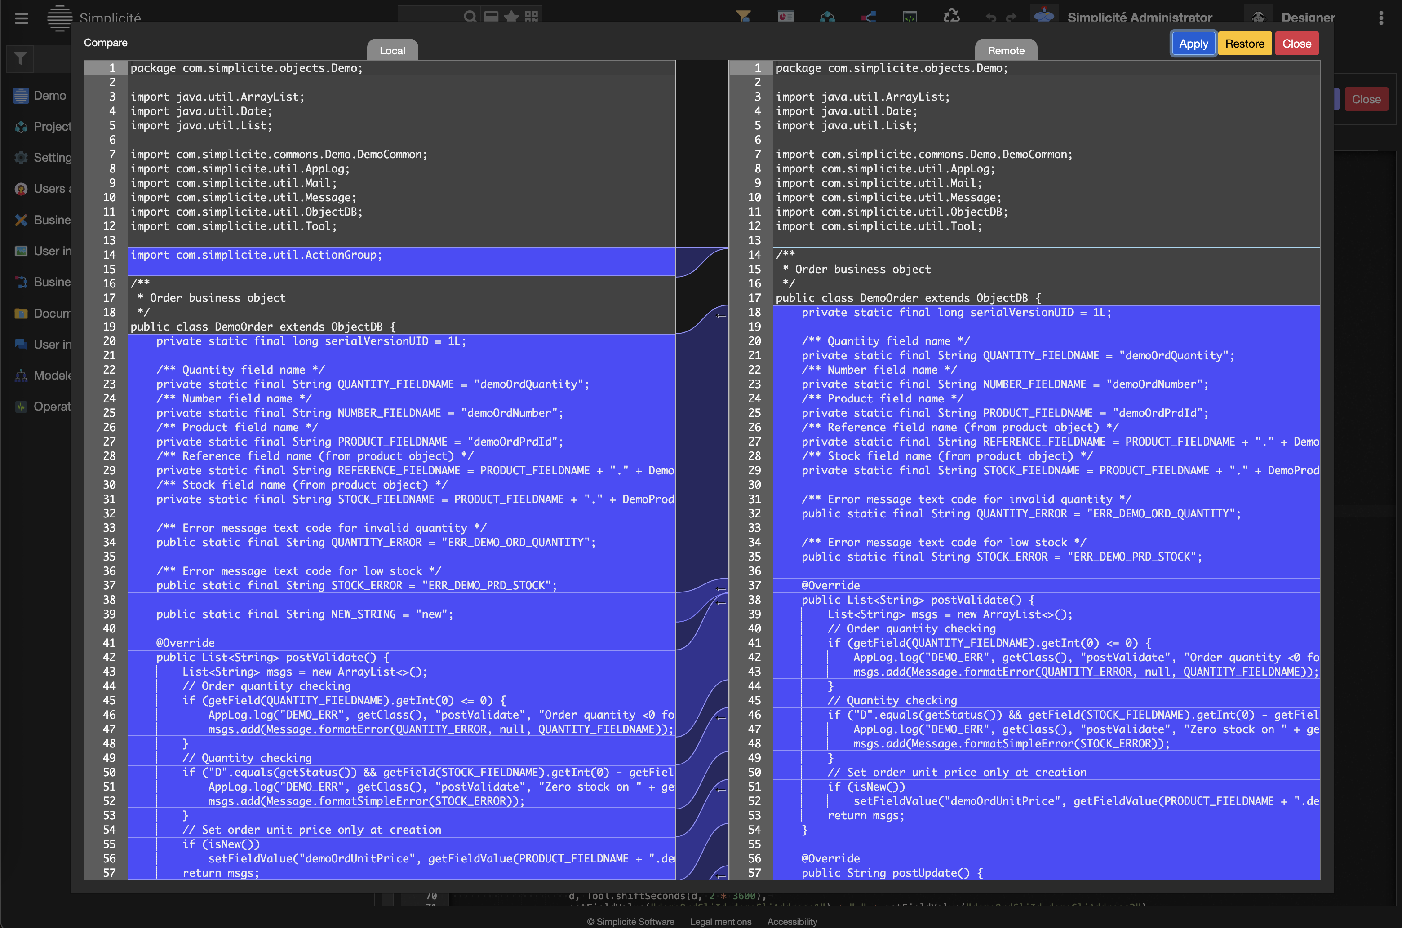Click merge arrow beside remote line 57
The height and width of the screenshot is (928, 1402).
coord(721,876)
